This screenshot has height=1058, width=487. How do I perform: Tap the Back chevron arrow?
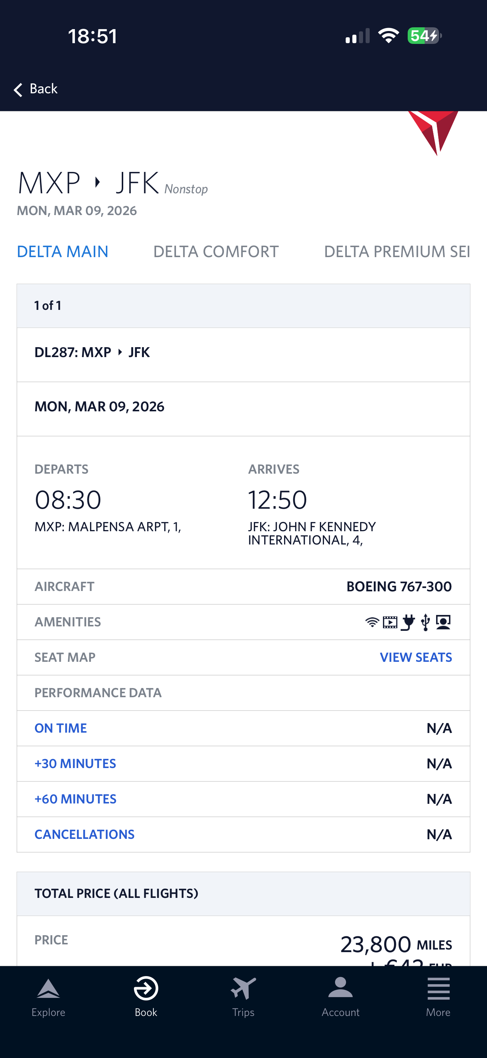coord(18,90)
